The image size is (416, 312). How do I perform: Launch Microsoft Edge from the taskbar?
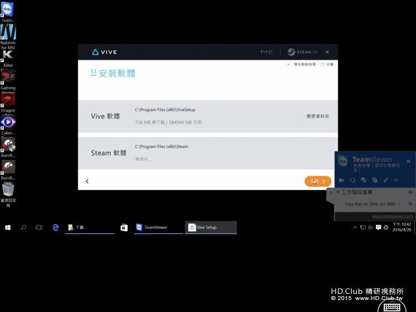[55, 227]
